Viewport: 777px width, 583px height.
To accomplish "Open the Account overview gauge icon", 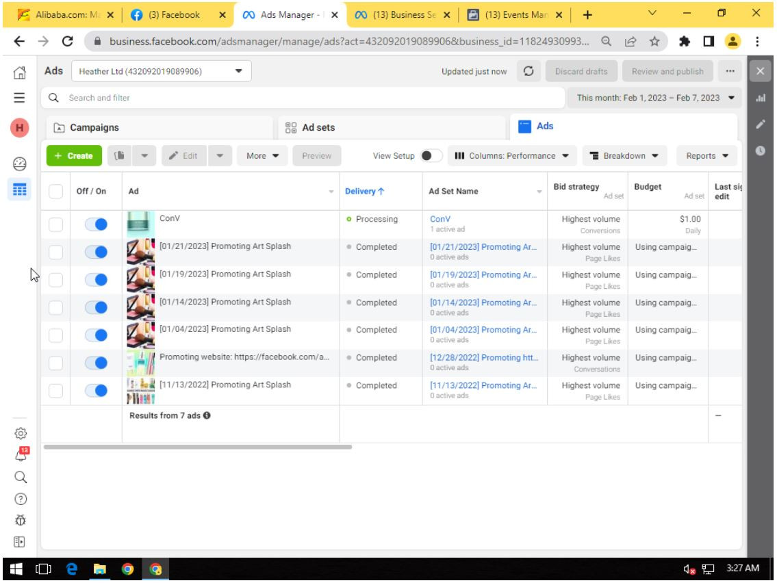I will [x=19, y=164].
